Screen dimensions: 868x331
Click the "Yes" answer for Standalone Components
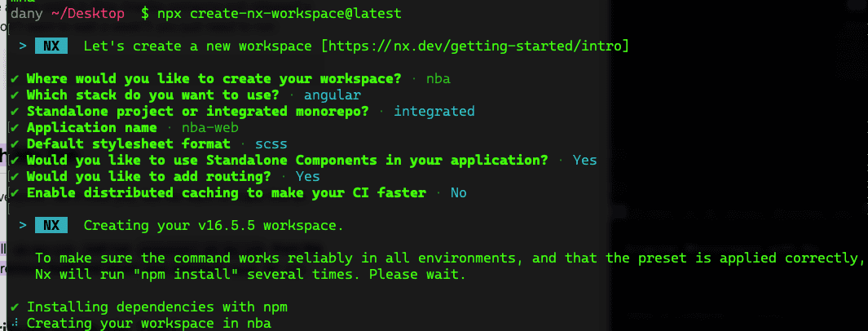(x=584, y=160)
